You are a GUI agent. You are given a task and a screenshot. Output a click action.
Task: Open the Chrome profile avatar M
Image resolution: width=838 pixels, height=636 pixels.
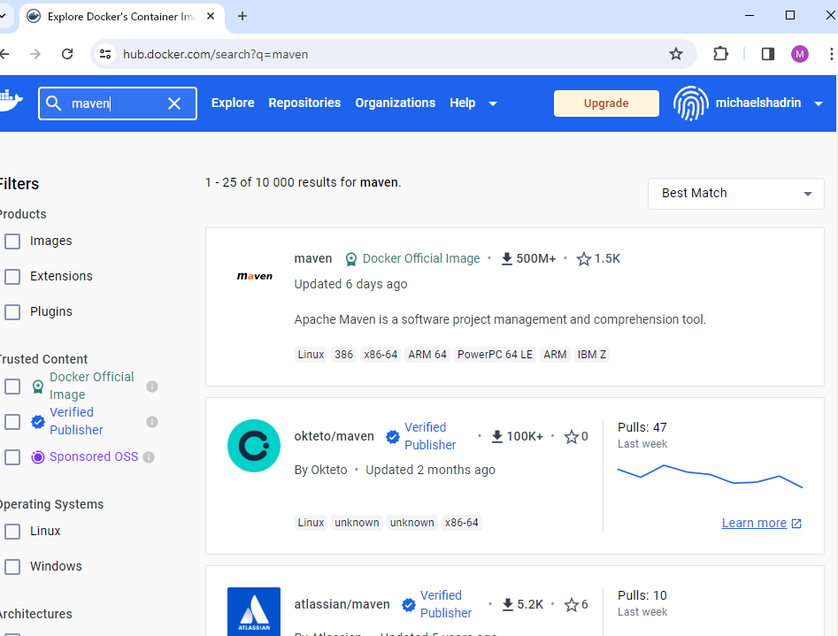(800, 54)
